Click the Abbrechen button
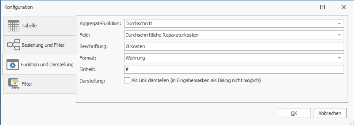 (x=330, y=113)
